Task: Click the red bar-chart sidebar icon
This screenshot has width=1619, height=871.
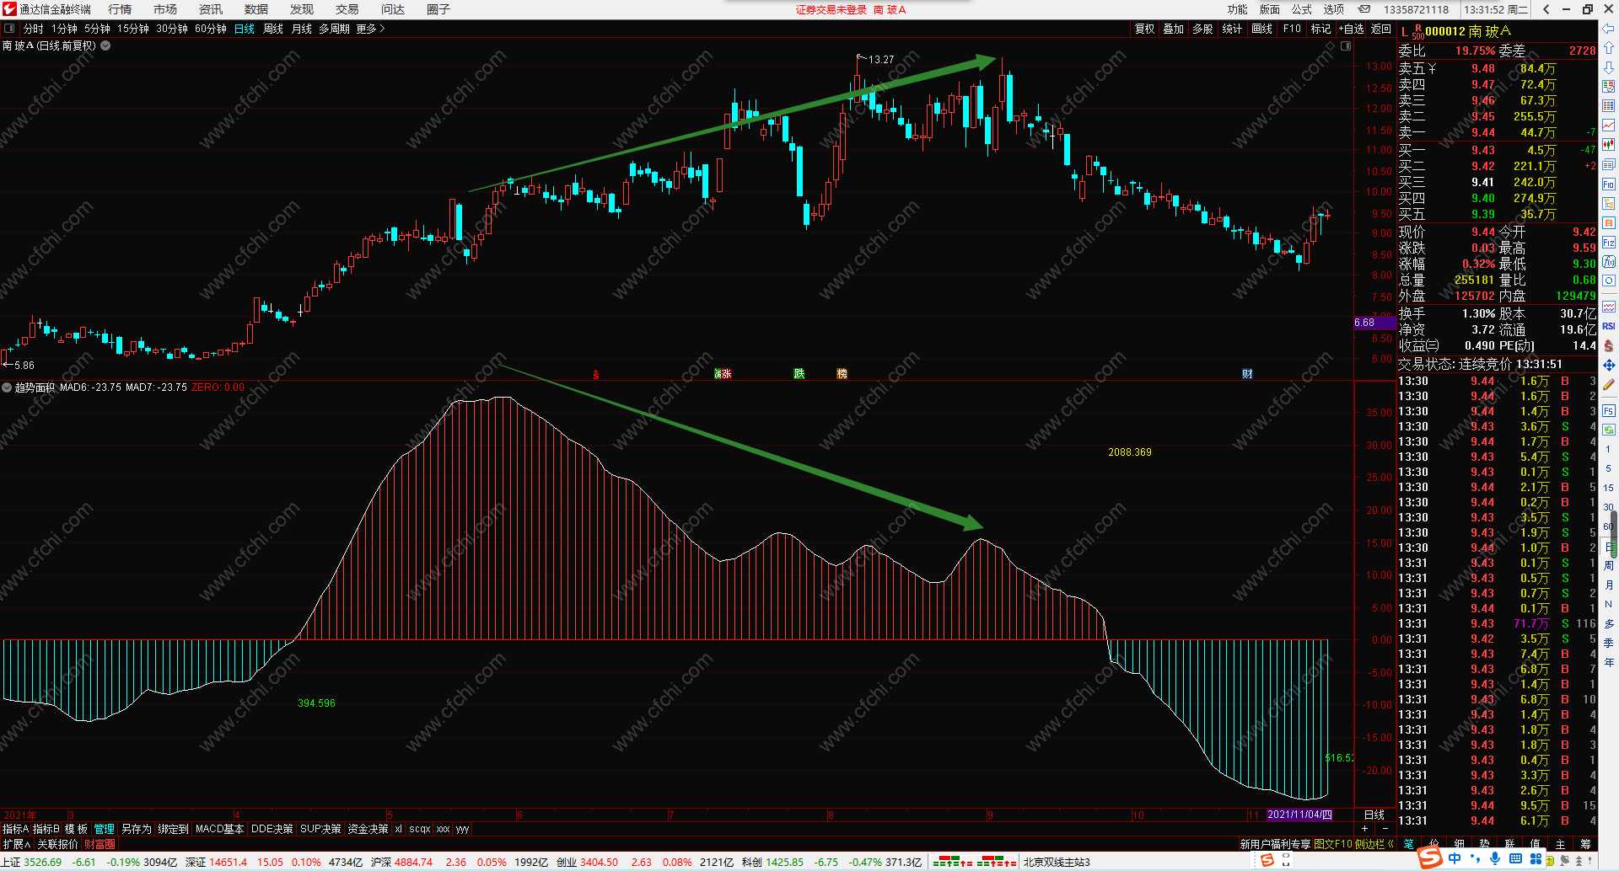Action: [x=1609, y=145]
